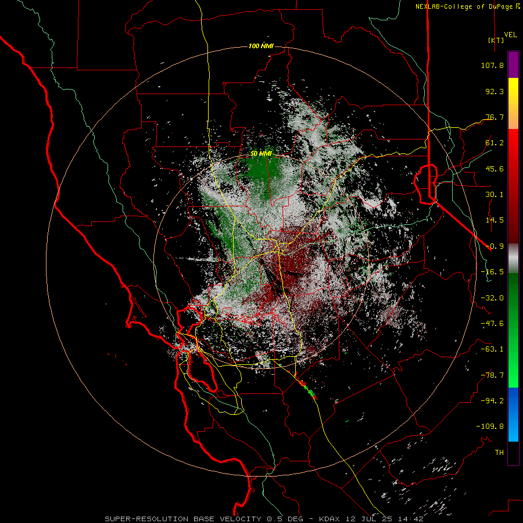The height and width of the screenshot is (523, 523).
Task: Select the -109.8 scale value
Action: (x=490, y=427)
